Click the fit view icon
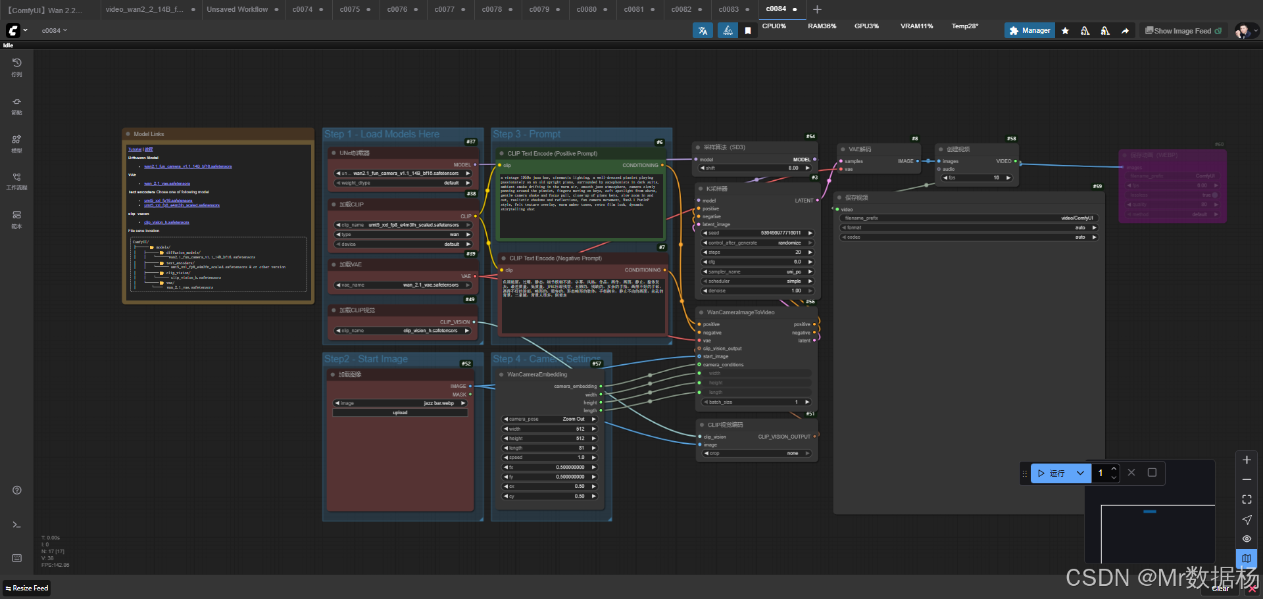The height and width of the screenshot is (599, 1263). point(1247,500)
